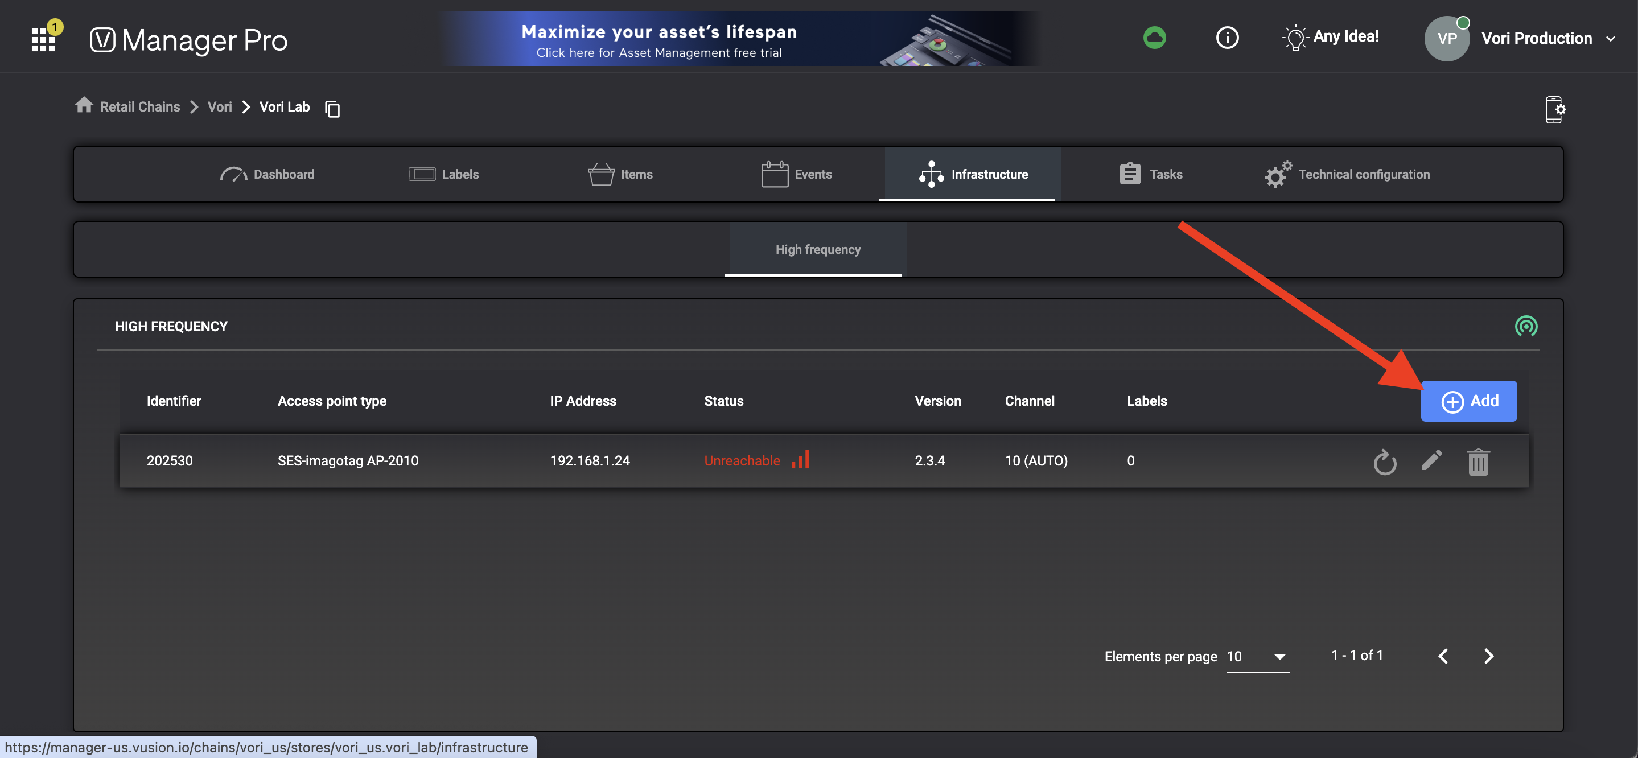Select the High frequency sub-tab
The image size is (1638, 758).
click(x=818, y=249)
